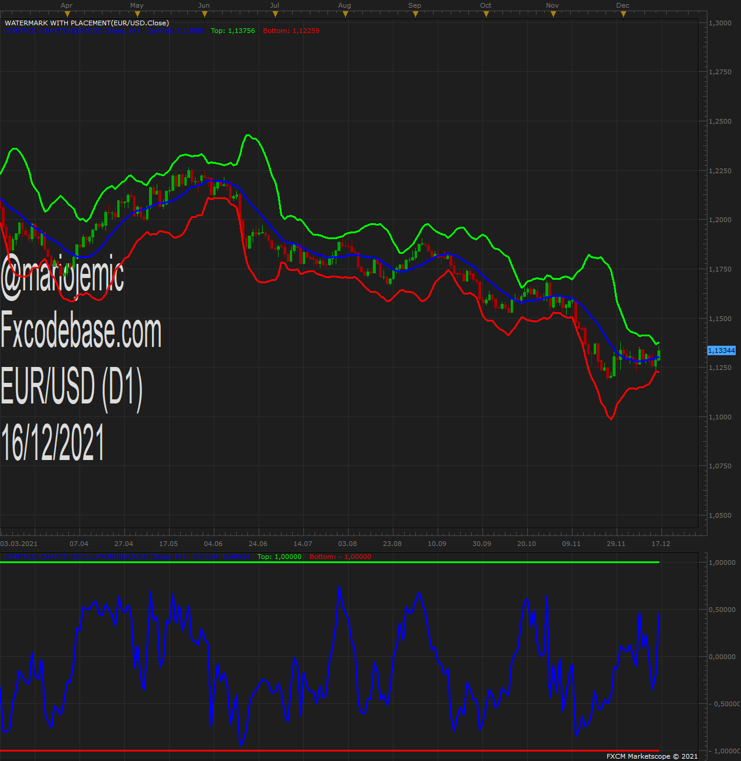Click the 03.08 date label
Viewport: 741px width, 761px height.
(348, 544)
